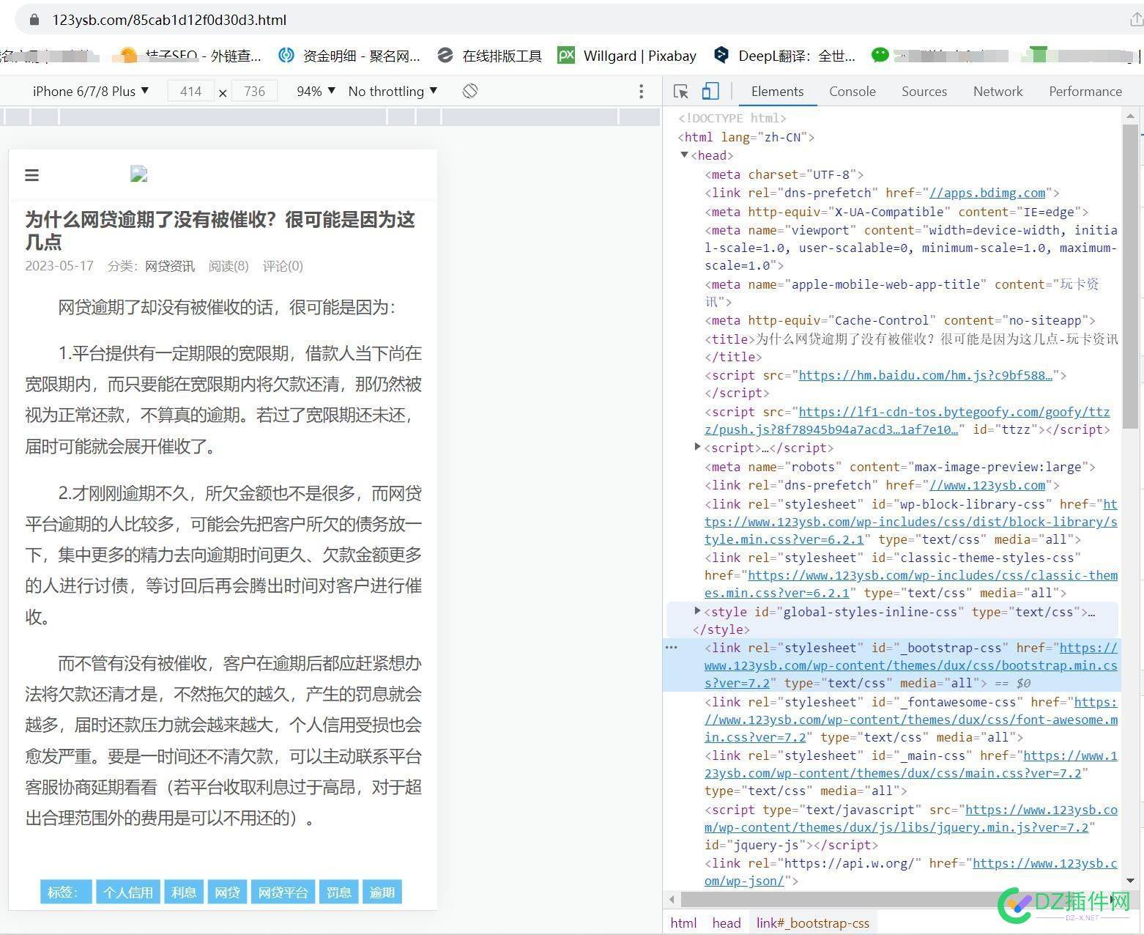Open the 94% zoom dropdown
Screen dimensions: 1144x935
[x=316, y=91]
